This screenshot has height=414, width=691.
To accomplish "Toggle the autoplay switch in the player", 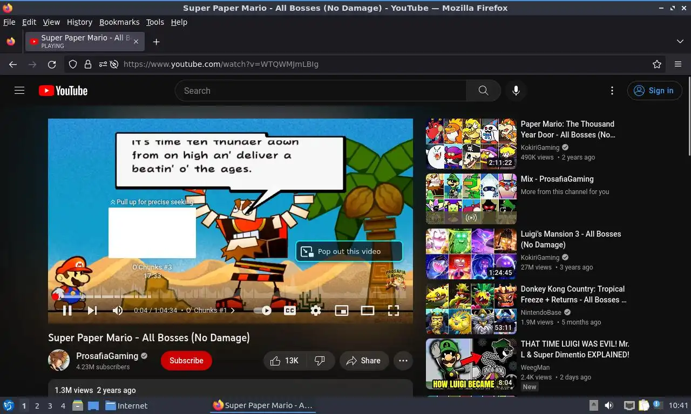I will tap(262, 310).
